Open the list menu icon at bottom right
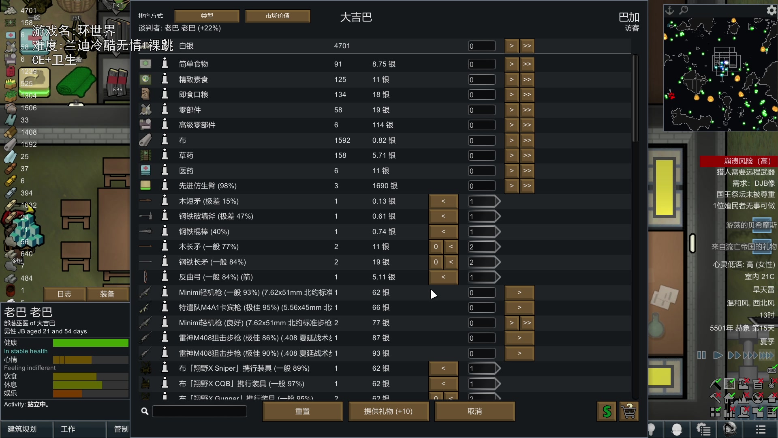The image size is (778, 438). point(761,430)
